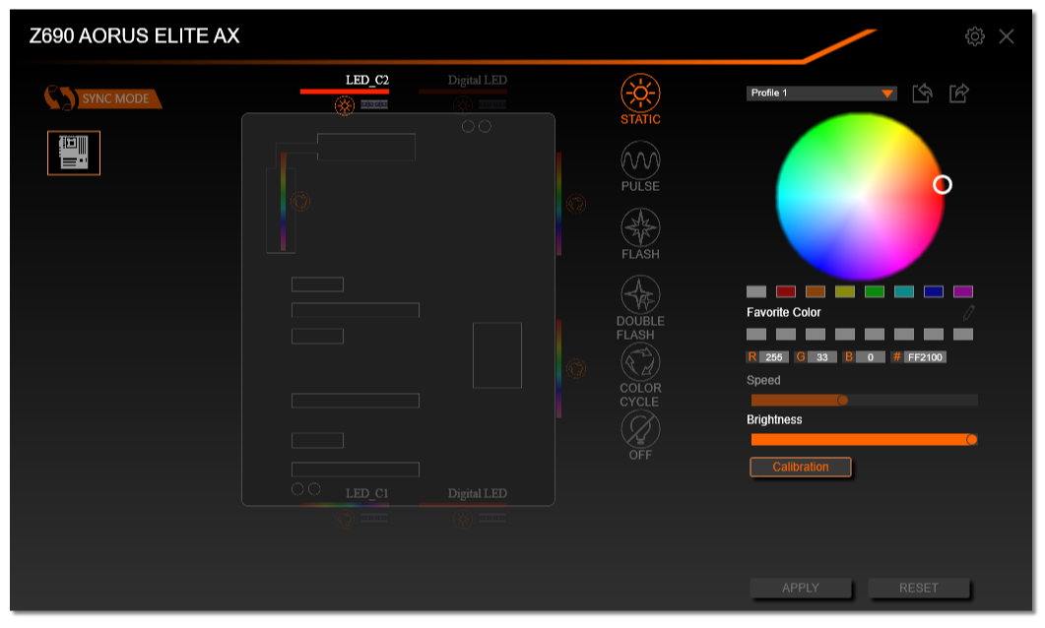
Task: Click the sun icon under LED_C2
Action: pos(345,105)
